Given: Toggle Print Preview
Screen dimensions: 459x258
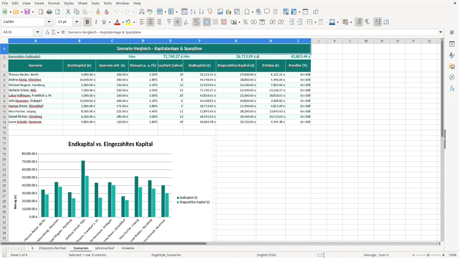Looking at the screenshot, I should (57, 12).
